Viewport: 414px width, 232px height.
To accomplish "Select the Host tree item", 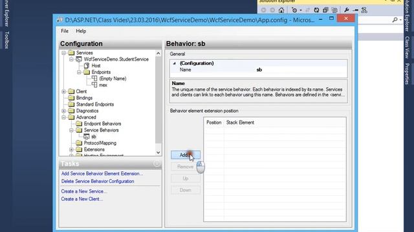I will pyautogui.click(x=96, y=66).
